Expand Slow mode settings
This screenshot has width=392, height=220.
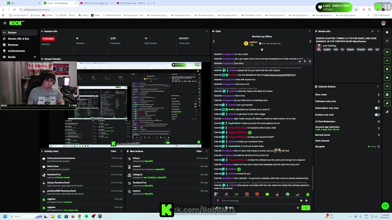click(379, 94)
